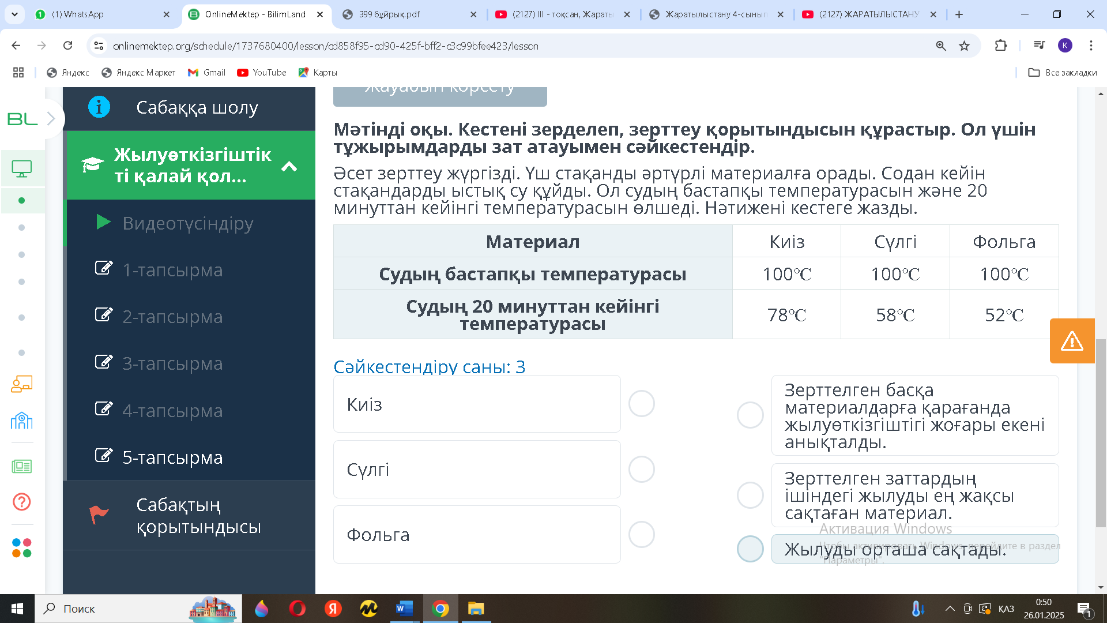The height and width of the screenshot is (623, 1107).
Task: Open the YouTube bookmark
Action: pyautogui.click(x=262, y=73)
